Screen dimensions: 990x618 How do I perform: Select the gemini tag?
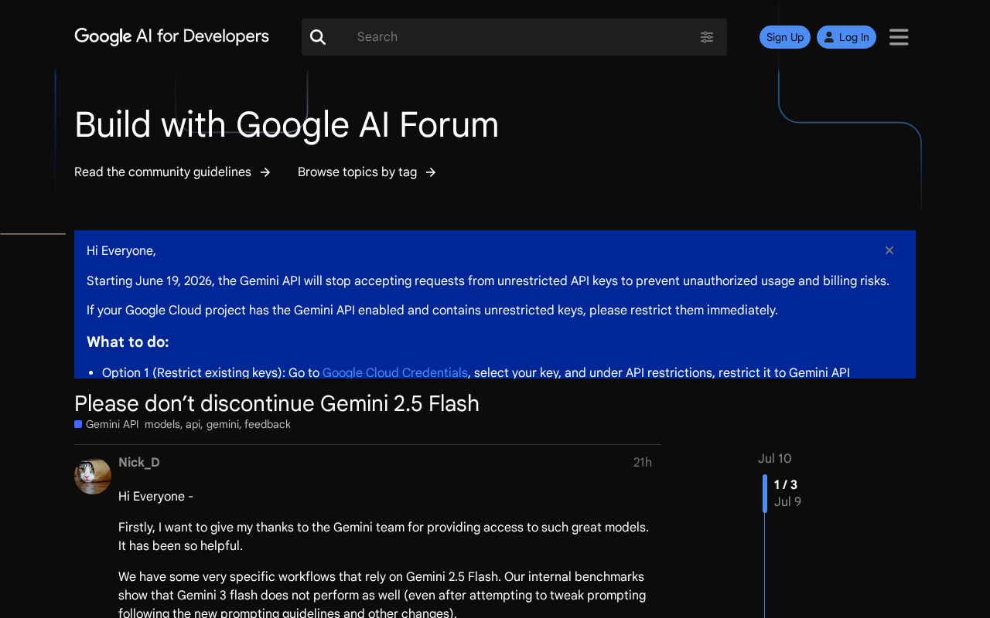coord(223,424)
